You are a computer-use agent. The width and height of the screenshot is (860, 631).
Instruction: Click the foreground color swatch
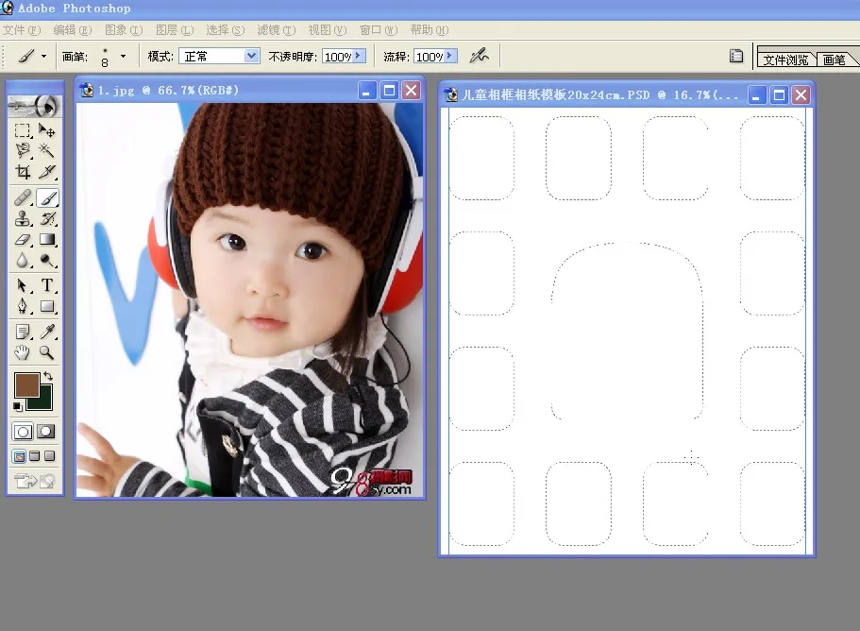point(26,385)
